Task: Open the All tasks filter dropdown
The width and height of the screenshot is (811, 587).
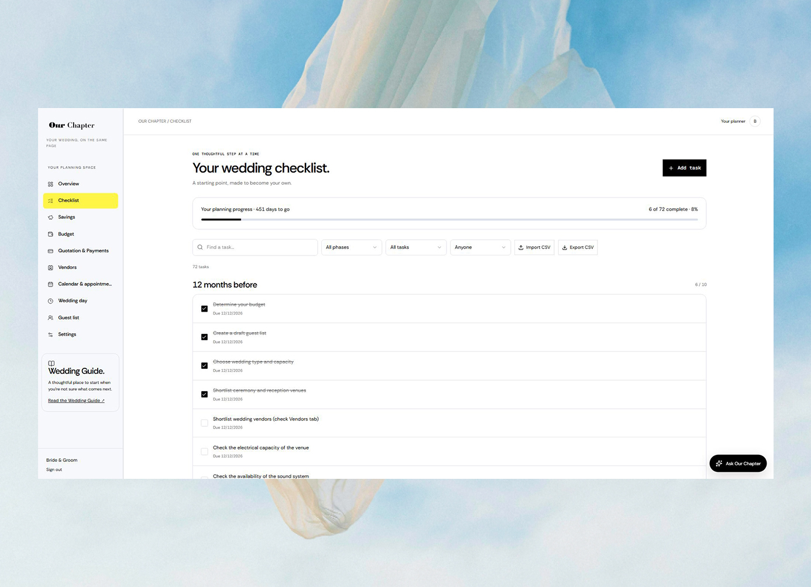Action: (416, 247)
